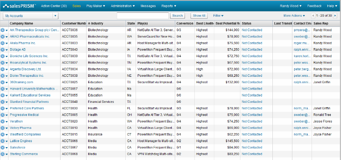Open gear icon for Stanford Financial row
This screenshot has height=160, width=341.
tap(3, 102)
